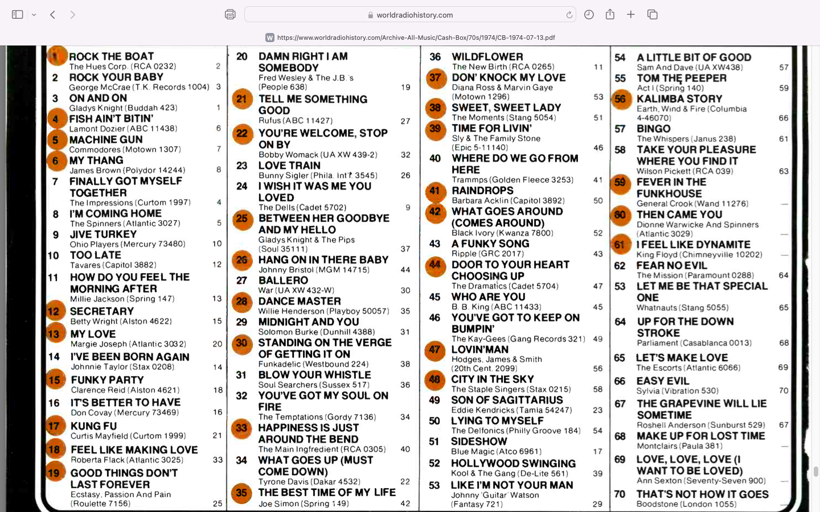Click 'A LITTLE BIT OF GOOD' title

click(x=694, y=57)
